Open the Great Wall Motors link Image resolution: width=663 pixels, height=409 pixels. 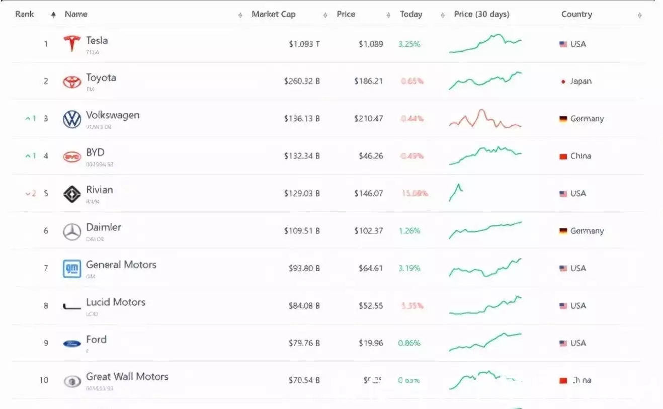(127, 377)
